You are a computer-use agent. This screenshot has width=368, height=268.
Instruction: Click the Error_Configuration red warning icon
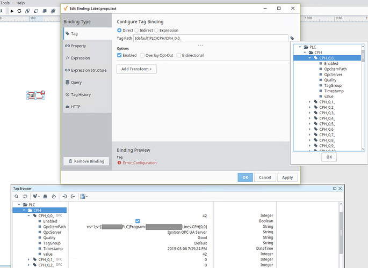pos(119,162)
